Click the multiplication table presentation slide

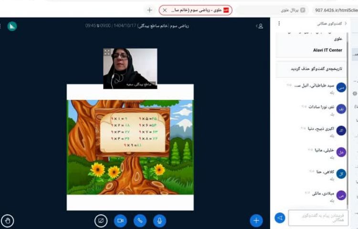click(x=130, y=147)
